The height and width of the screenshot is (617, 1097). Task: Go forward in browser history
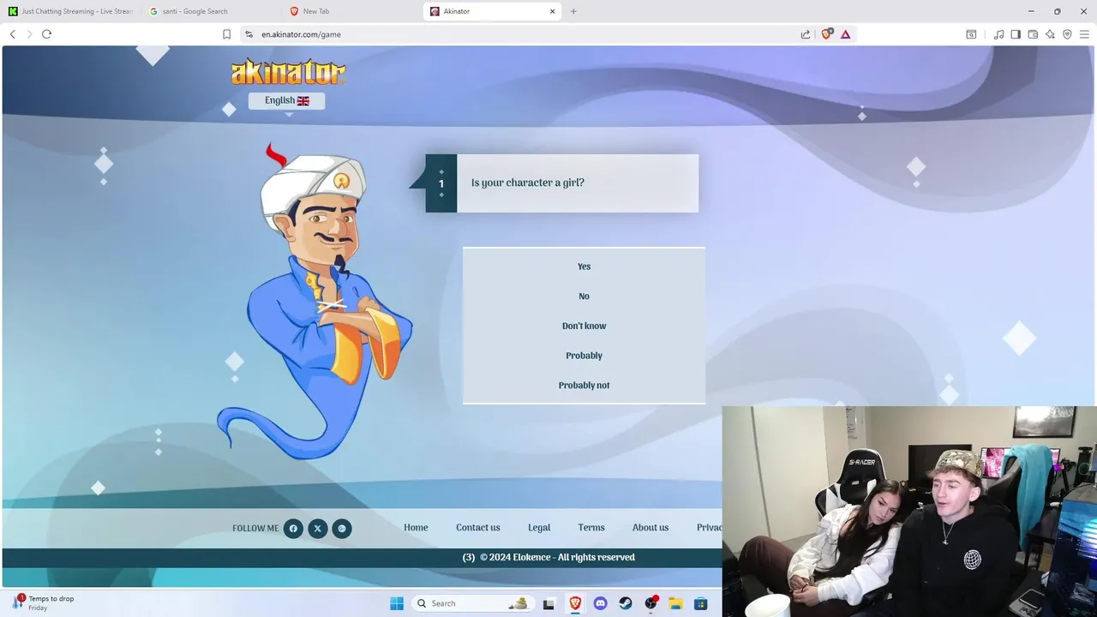[29, 34]
